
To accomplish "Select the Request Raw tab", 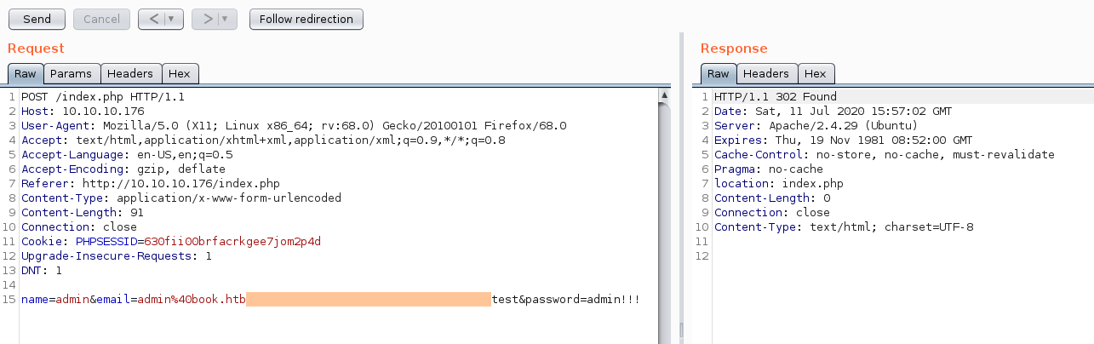I will pos(25,74).
